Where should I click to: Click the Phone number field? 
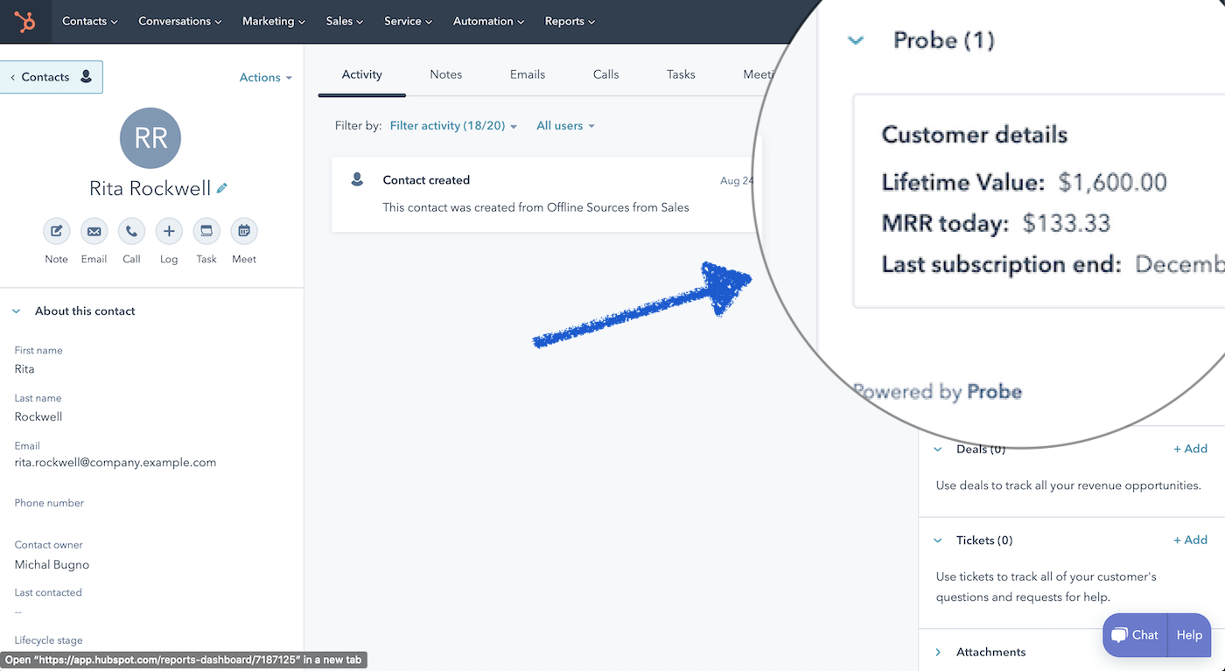point(49,503)
